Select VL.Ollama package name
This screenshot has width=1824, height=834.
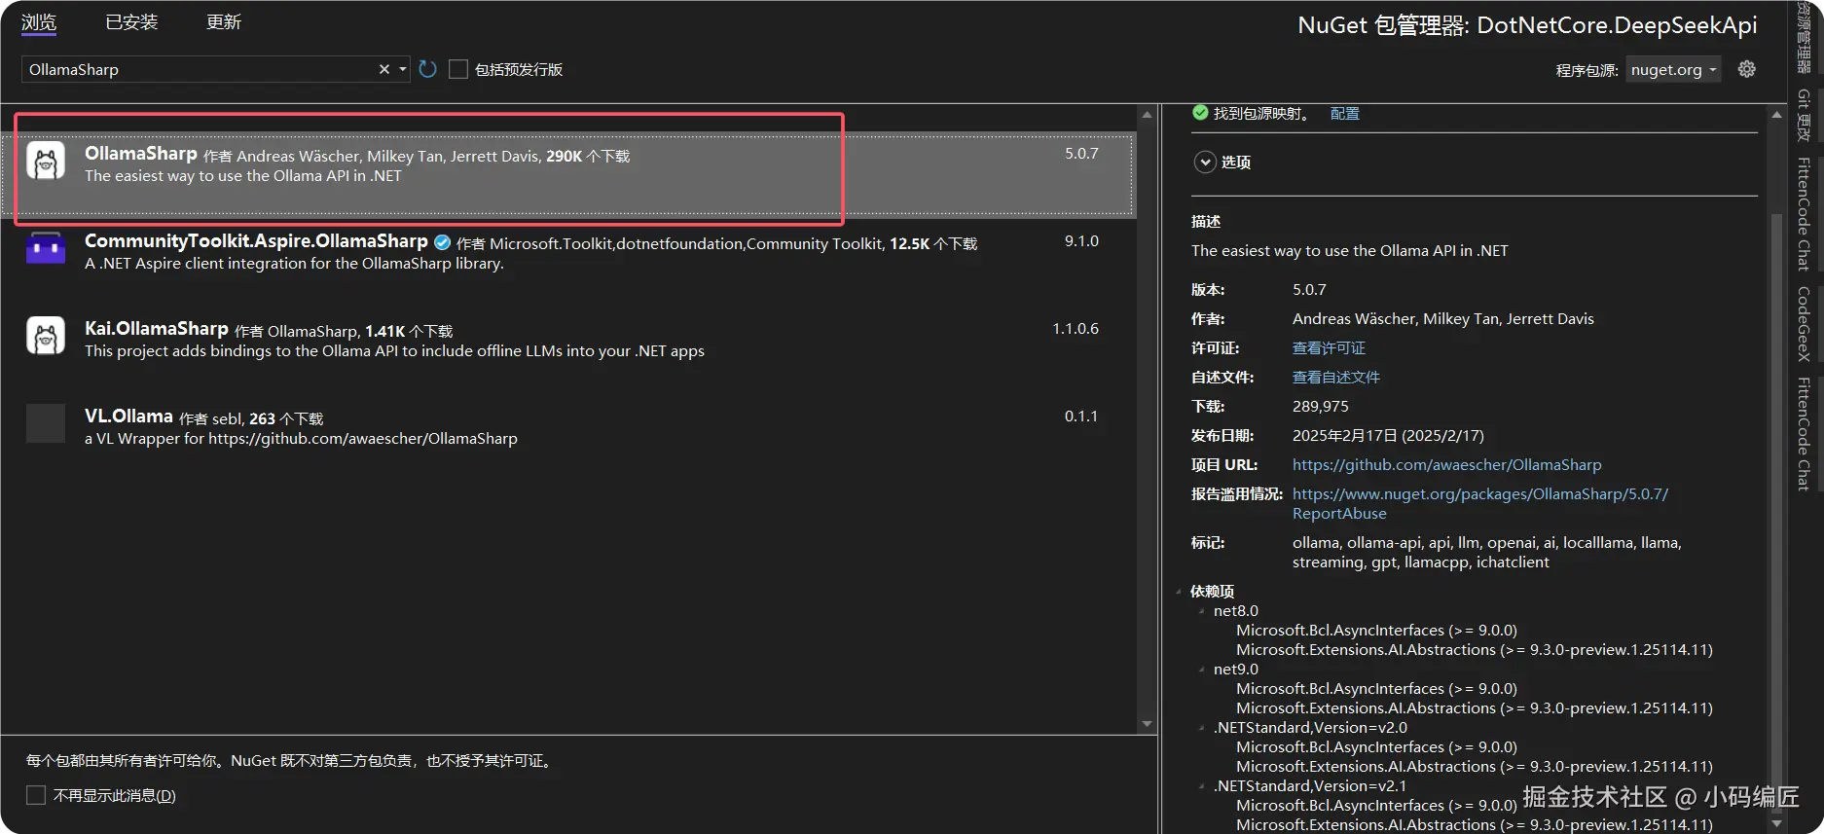128,417
